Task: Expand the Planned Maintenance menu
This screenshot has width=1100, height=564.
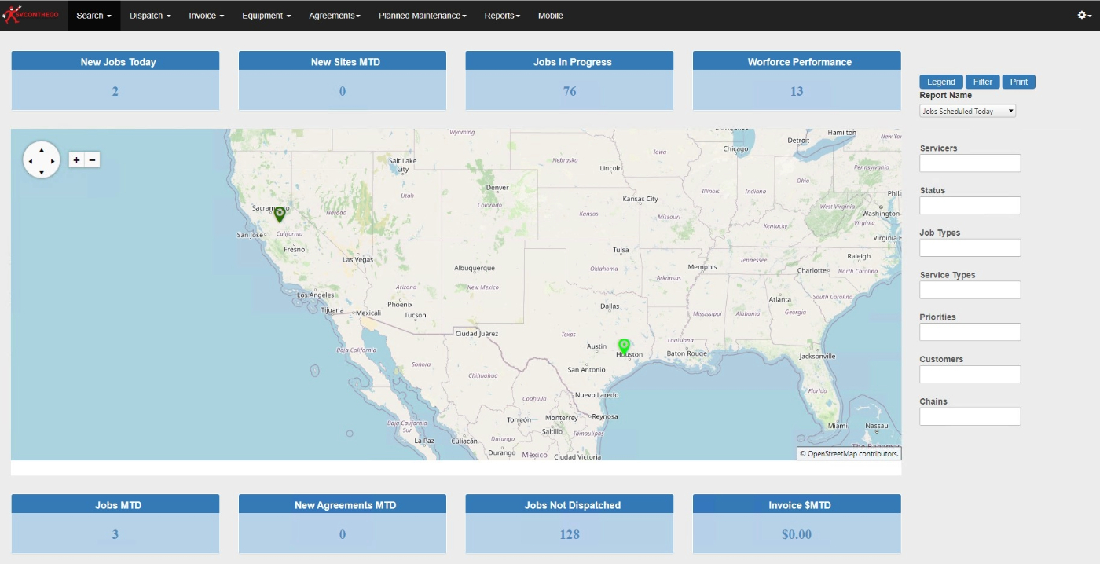Action: [422, 16]
